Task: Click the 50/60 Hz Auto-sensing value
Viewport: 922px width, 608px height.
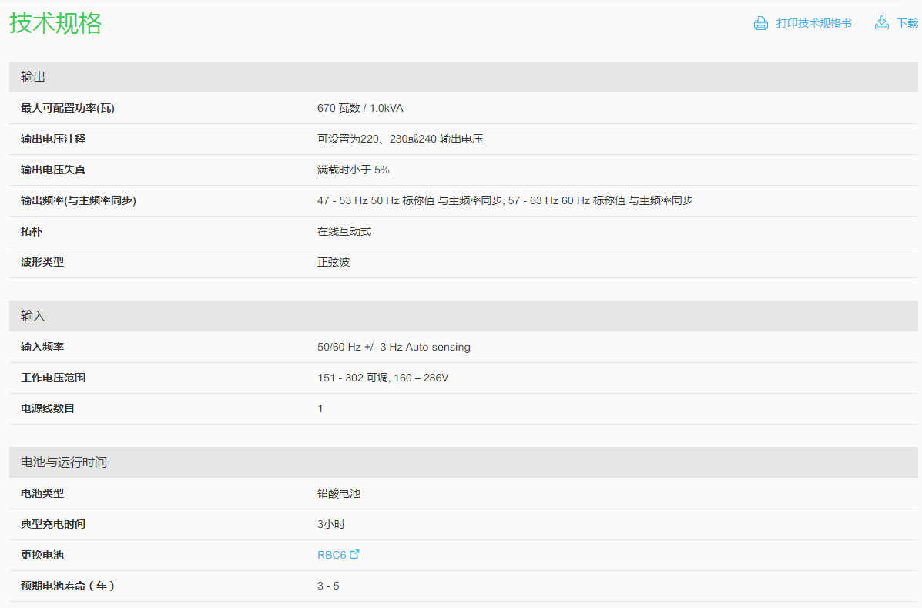Action: click(x=394, y=347)
